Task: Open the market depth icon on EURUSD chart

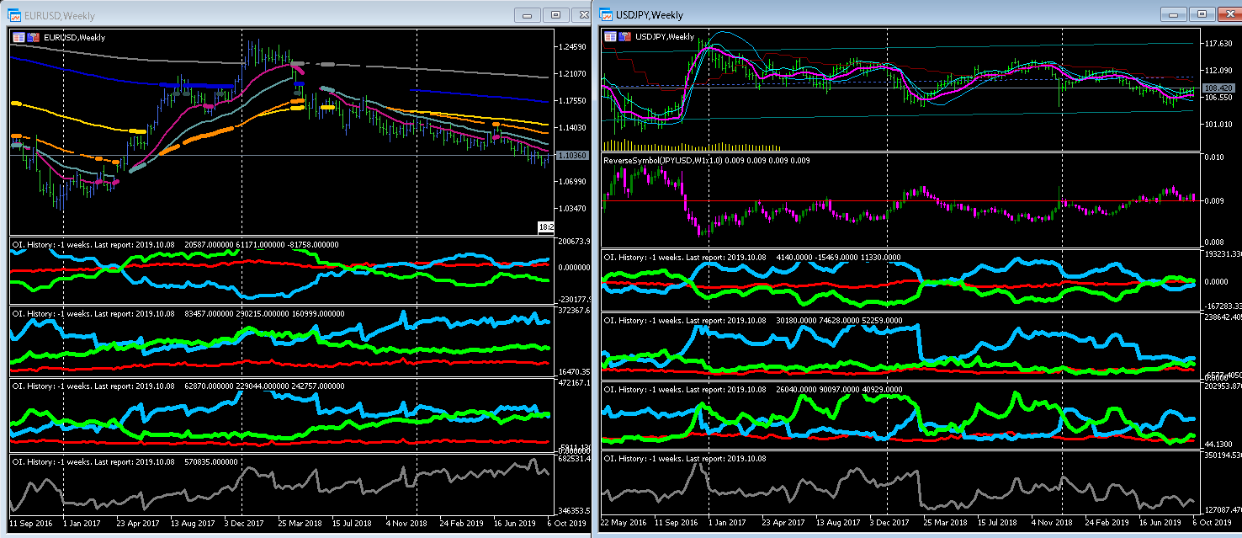Action: point(19,37)
